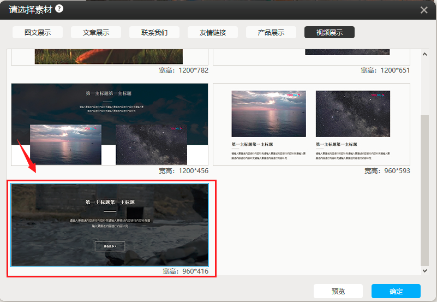Select the 1200*456 dark banner template
This screenshot has width=437, height=302.
coord(110,124)
